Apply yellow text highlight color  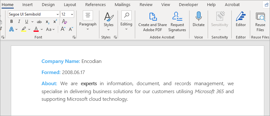24,29
